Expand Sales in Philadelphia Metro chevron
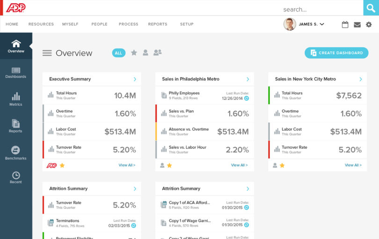379x239 pixels. point(248,79)
